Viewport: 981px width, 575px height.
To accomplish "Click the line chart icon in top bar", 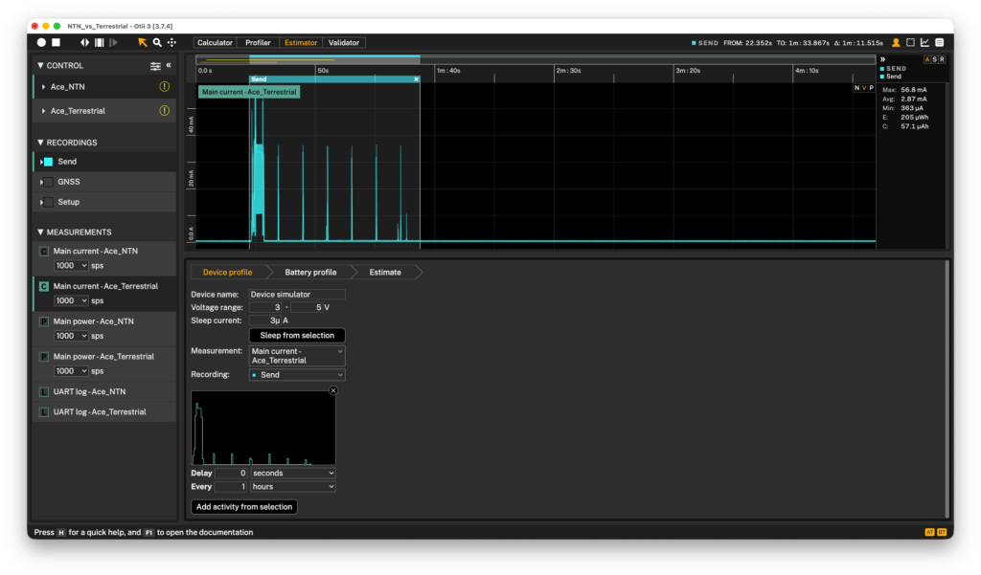I will pyautogui.click(x=924, y=42).
